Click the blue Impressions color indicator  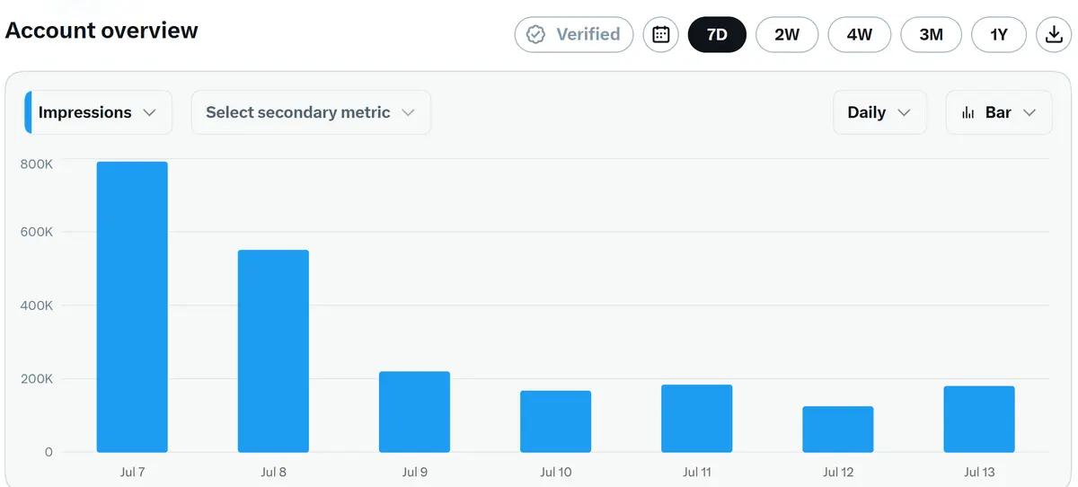pyautogui.click(x=28, y=112)
